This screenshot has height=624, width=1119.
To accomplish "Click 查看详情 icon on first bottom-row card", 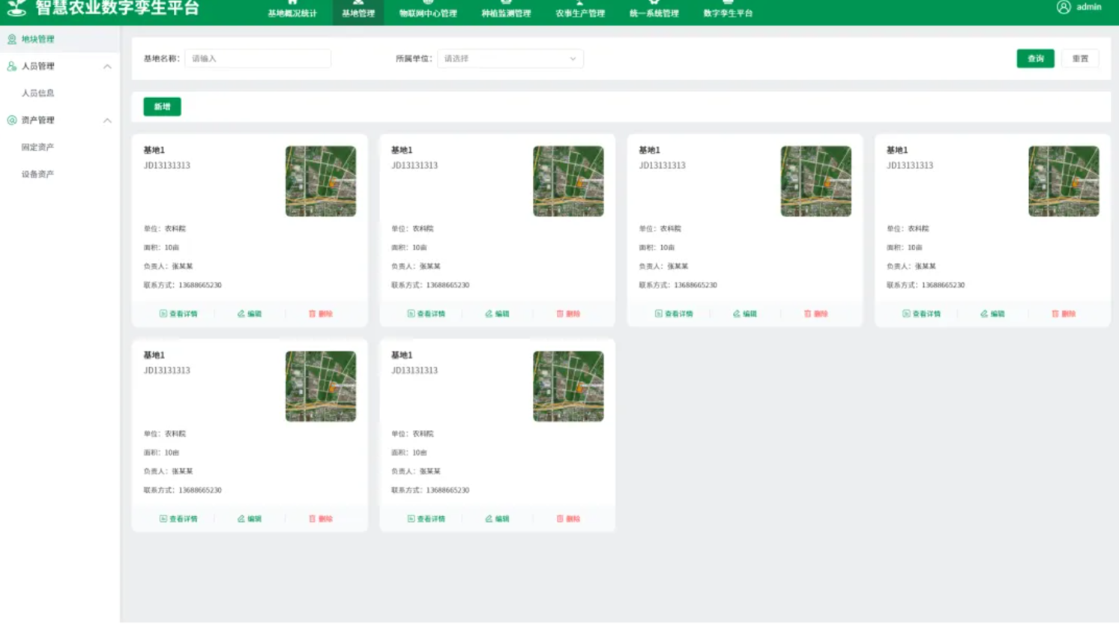I will 163,518.
